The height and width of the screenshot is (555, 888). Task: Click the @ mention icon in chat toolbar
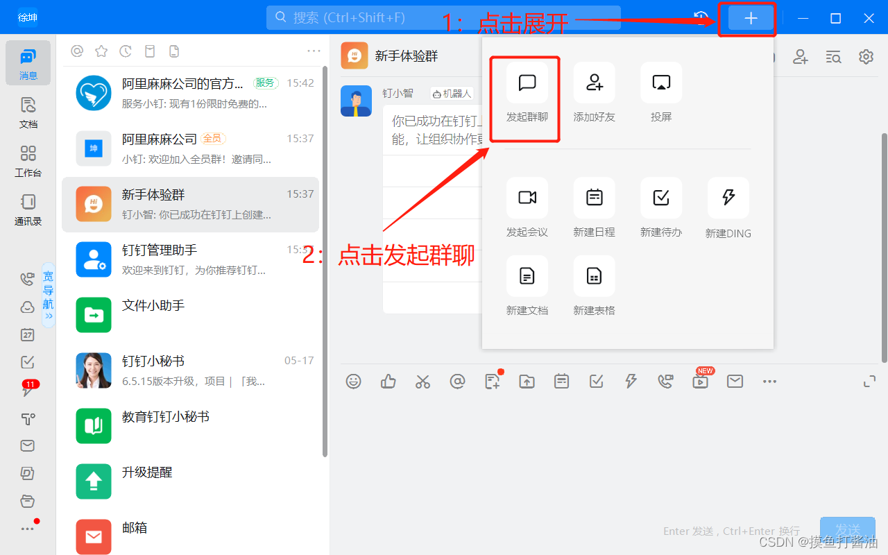tap(457, 381)
